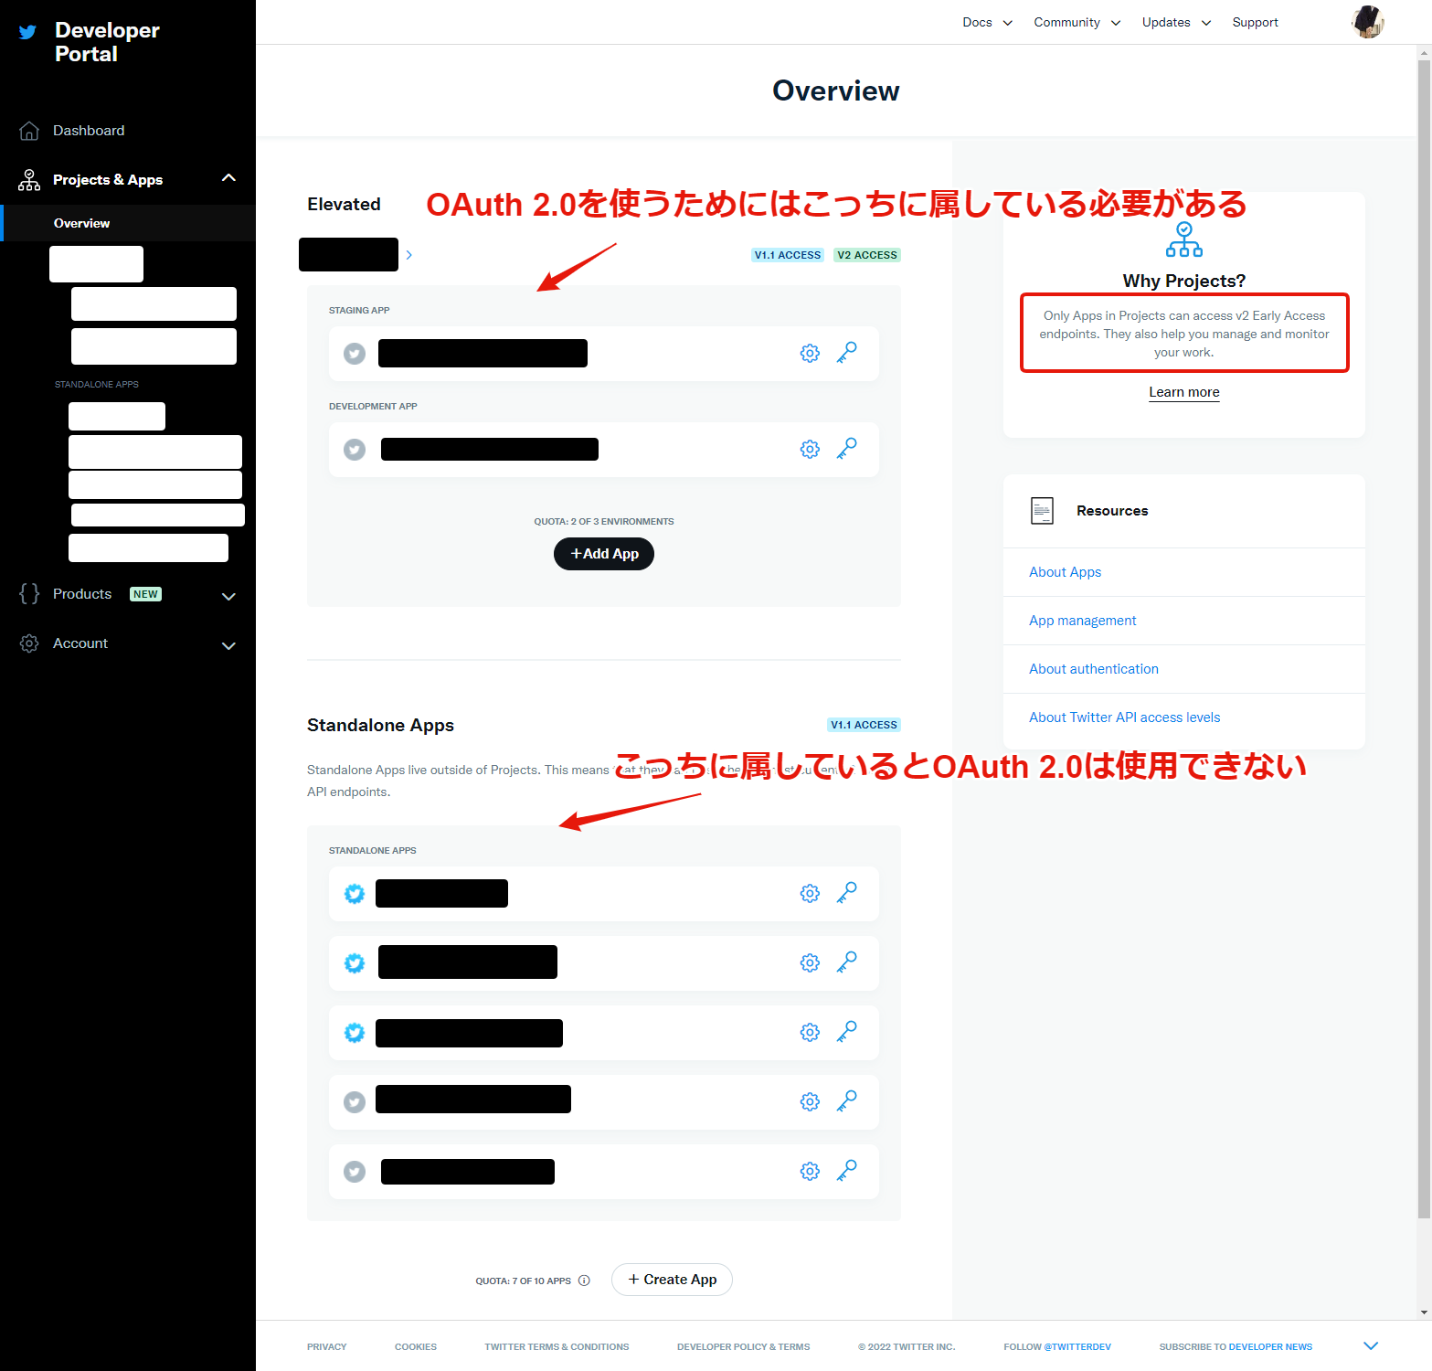The image size is (1432, 1371).
Task: Select Account in the sidebar
Action: (x=80, y=643)
